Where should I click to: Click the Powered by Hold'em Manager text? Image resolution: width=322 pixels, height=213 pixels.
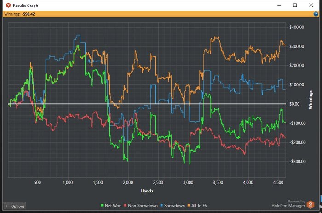288,204
